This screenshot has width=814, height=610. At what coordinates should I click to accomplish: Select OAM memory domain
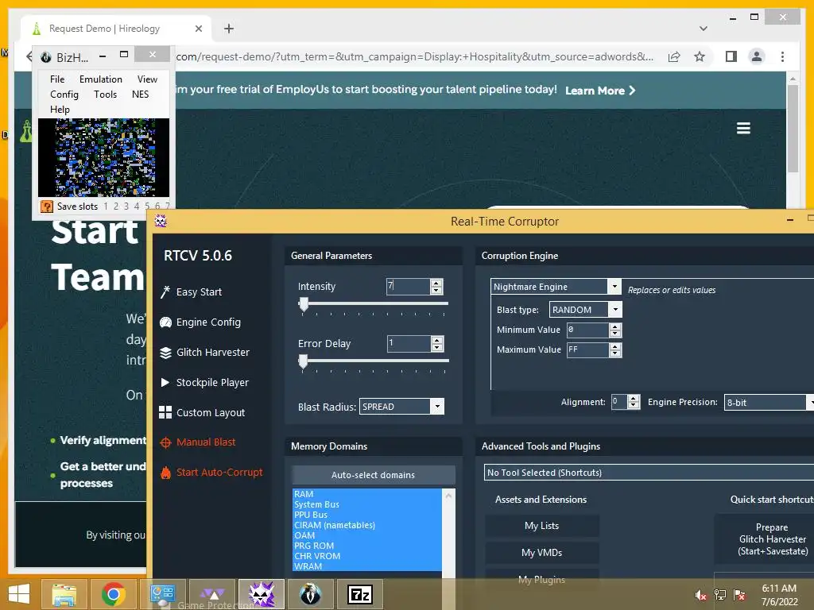[x=367, y=535]
